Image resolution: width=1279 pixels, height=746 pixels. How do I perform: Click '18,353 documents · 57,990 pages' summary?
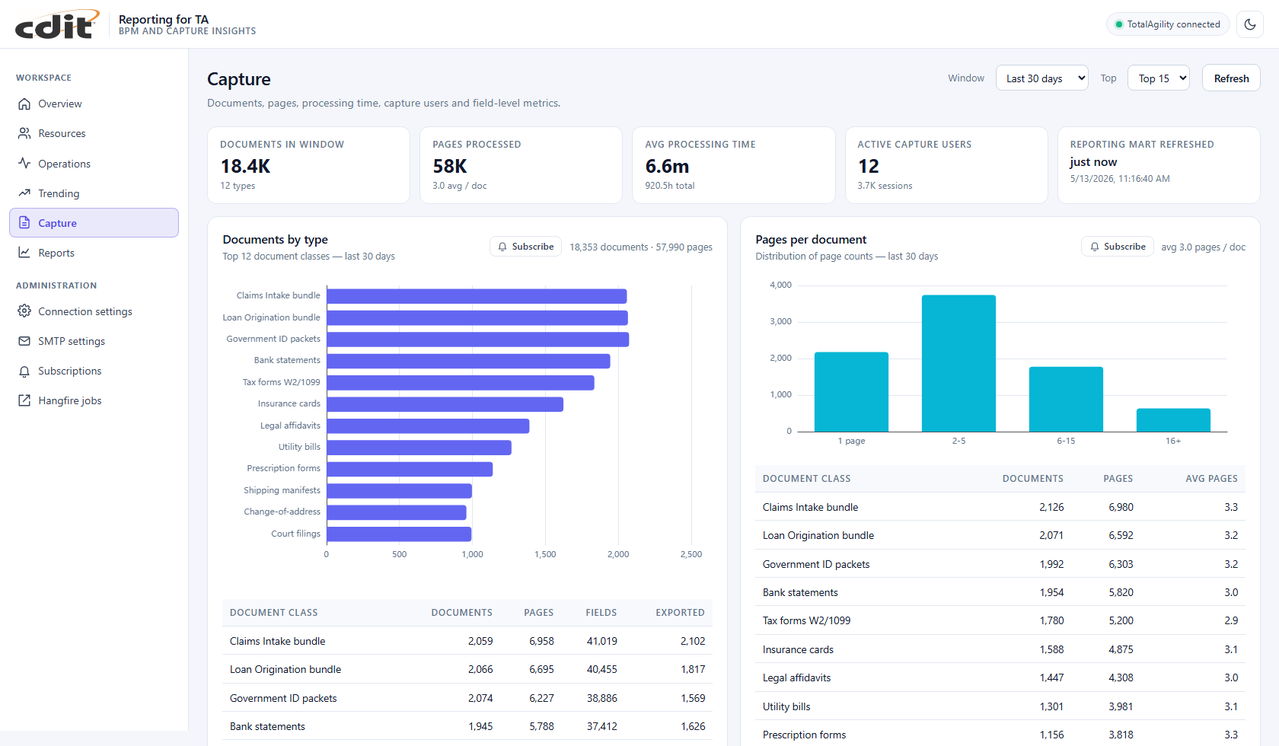[x=641, y=247]
